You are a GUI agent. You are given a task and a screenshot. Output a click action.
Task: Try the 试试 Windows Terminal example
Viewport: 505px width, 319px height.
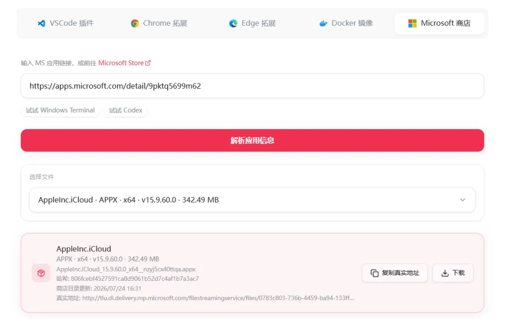click(60, 110)
